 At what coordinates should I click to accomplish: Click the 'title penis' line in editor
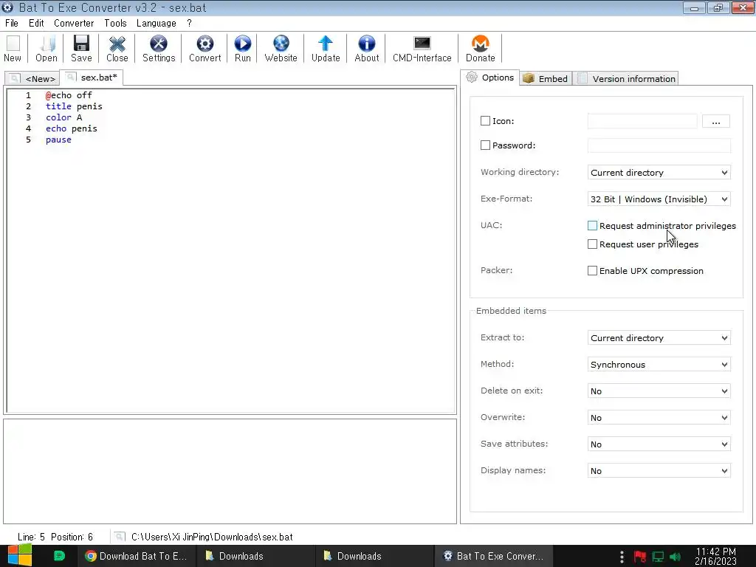pyautogui.click(x=74, y=106)
